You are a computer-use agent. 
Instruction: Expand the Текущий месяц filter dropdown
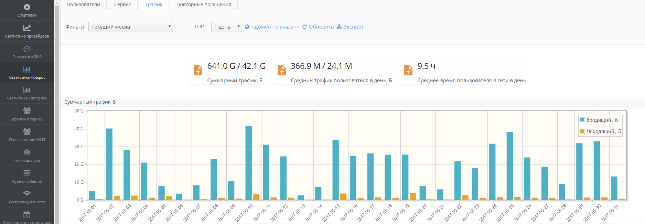click(x=131, y=27)
